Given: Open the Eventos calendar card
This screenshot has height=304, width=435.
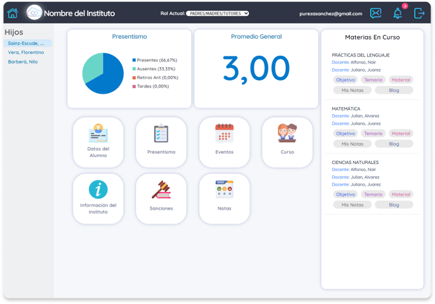Looking at the screenshot, I should click(x=224, y=142).
